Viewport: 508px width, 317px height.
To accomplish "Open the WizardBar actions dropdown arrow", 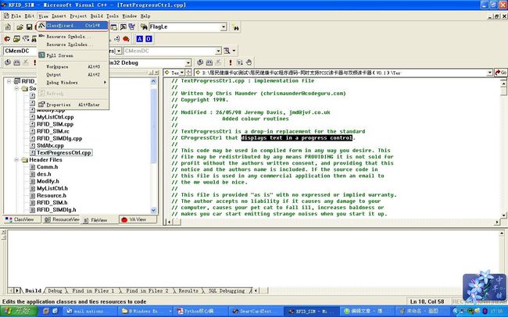I will click(234, 51).
